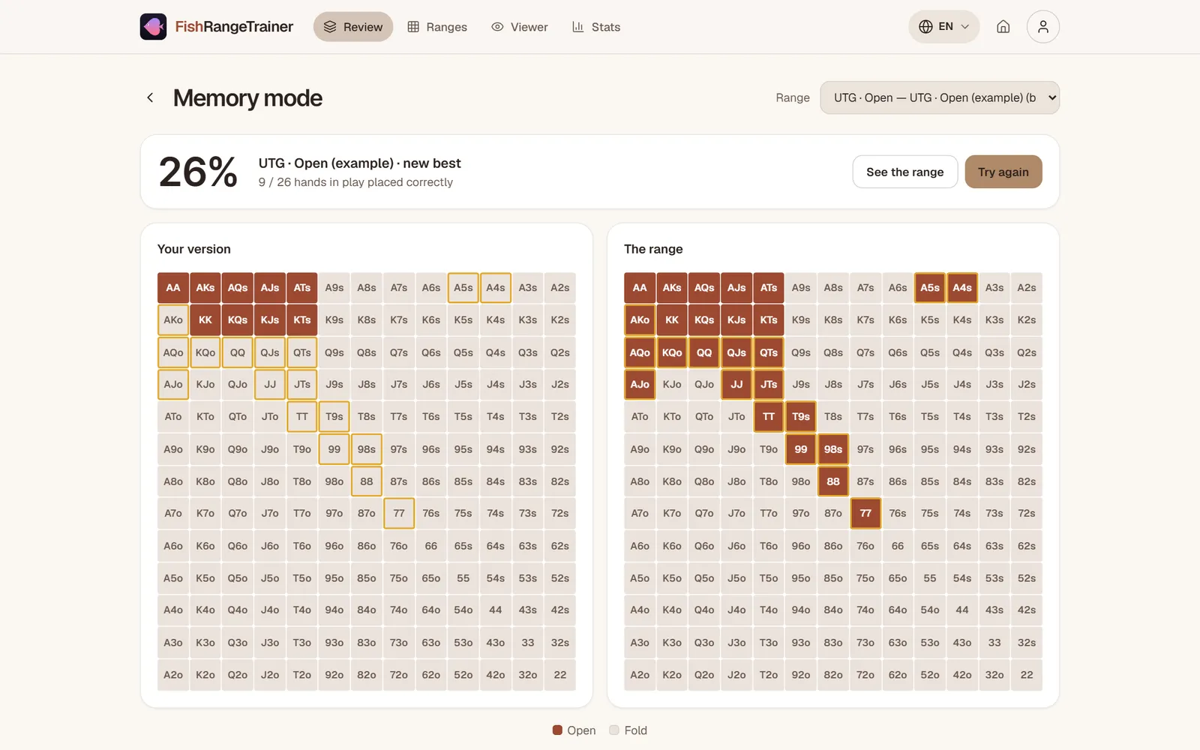The width and height of the screenshot is (1200, 750).
Task: Click AA cell in Your version grid
Action: pyautogui.click(x=173, y=288)
